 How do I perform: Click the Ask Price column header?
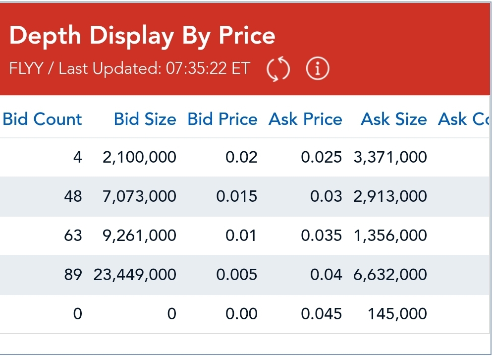(x=305, y=119)
